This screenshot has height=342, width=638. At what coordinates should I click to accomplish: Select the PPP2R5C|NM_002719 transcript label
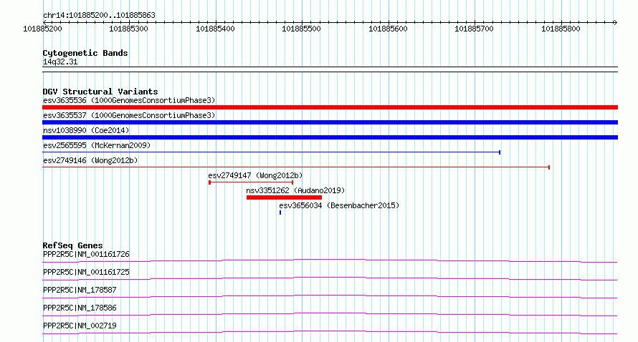[x=80, y=326]
